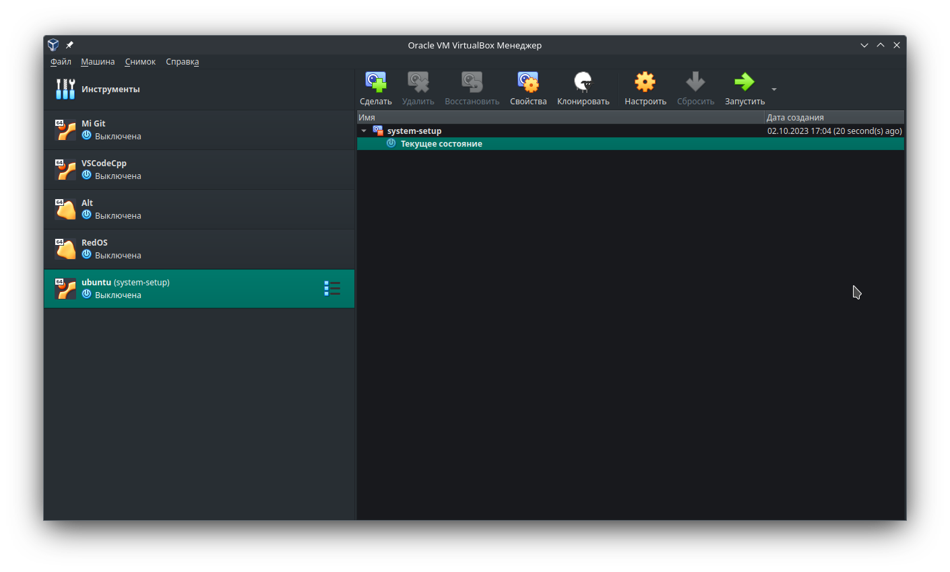This screenshot has width=950, height=572.
Task: Select the Текущее состояние row
Action: 441,144
